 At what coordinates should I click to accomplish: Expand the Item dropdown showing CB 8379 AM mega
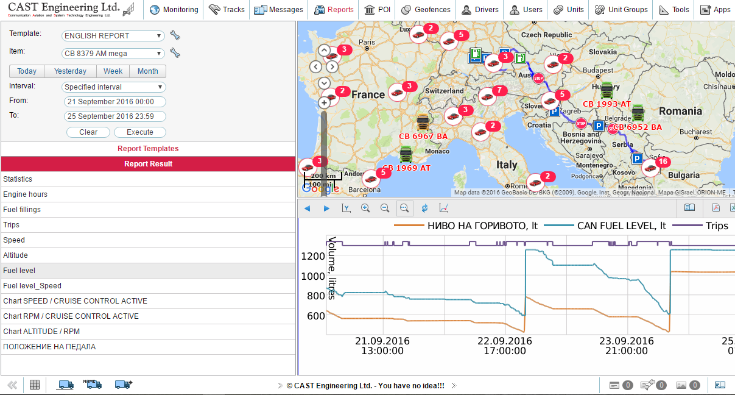click(114, 53)
